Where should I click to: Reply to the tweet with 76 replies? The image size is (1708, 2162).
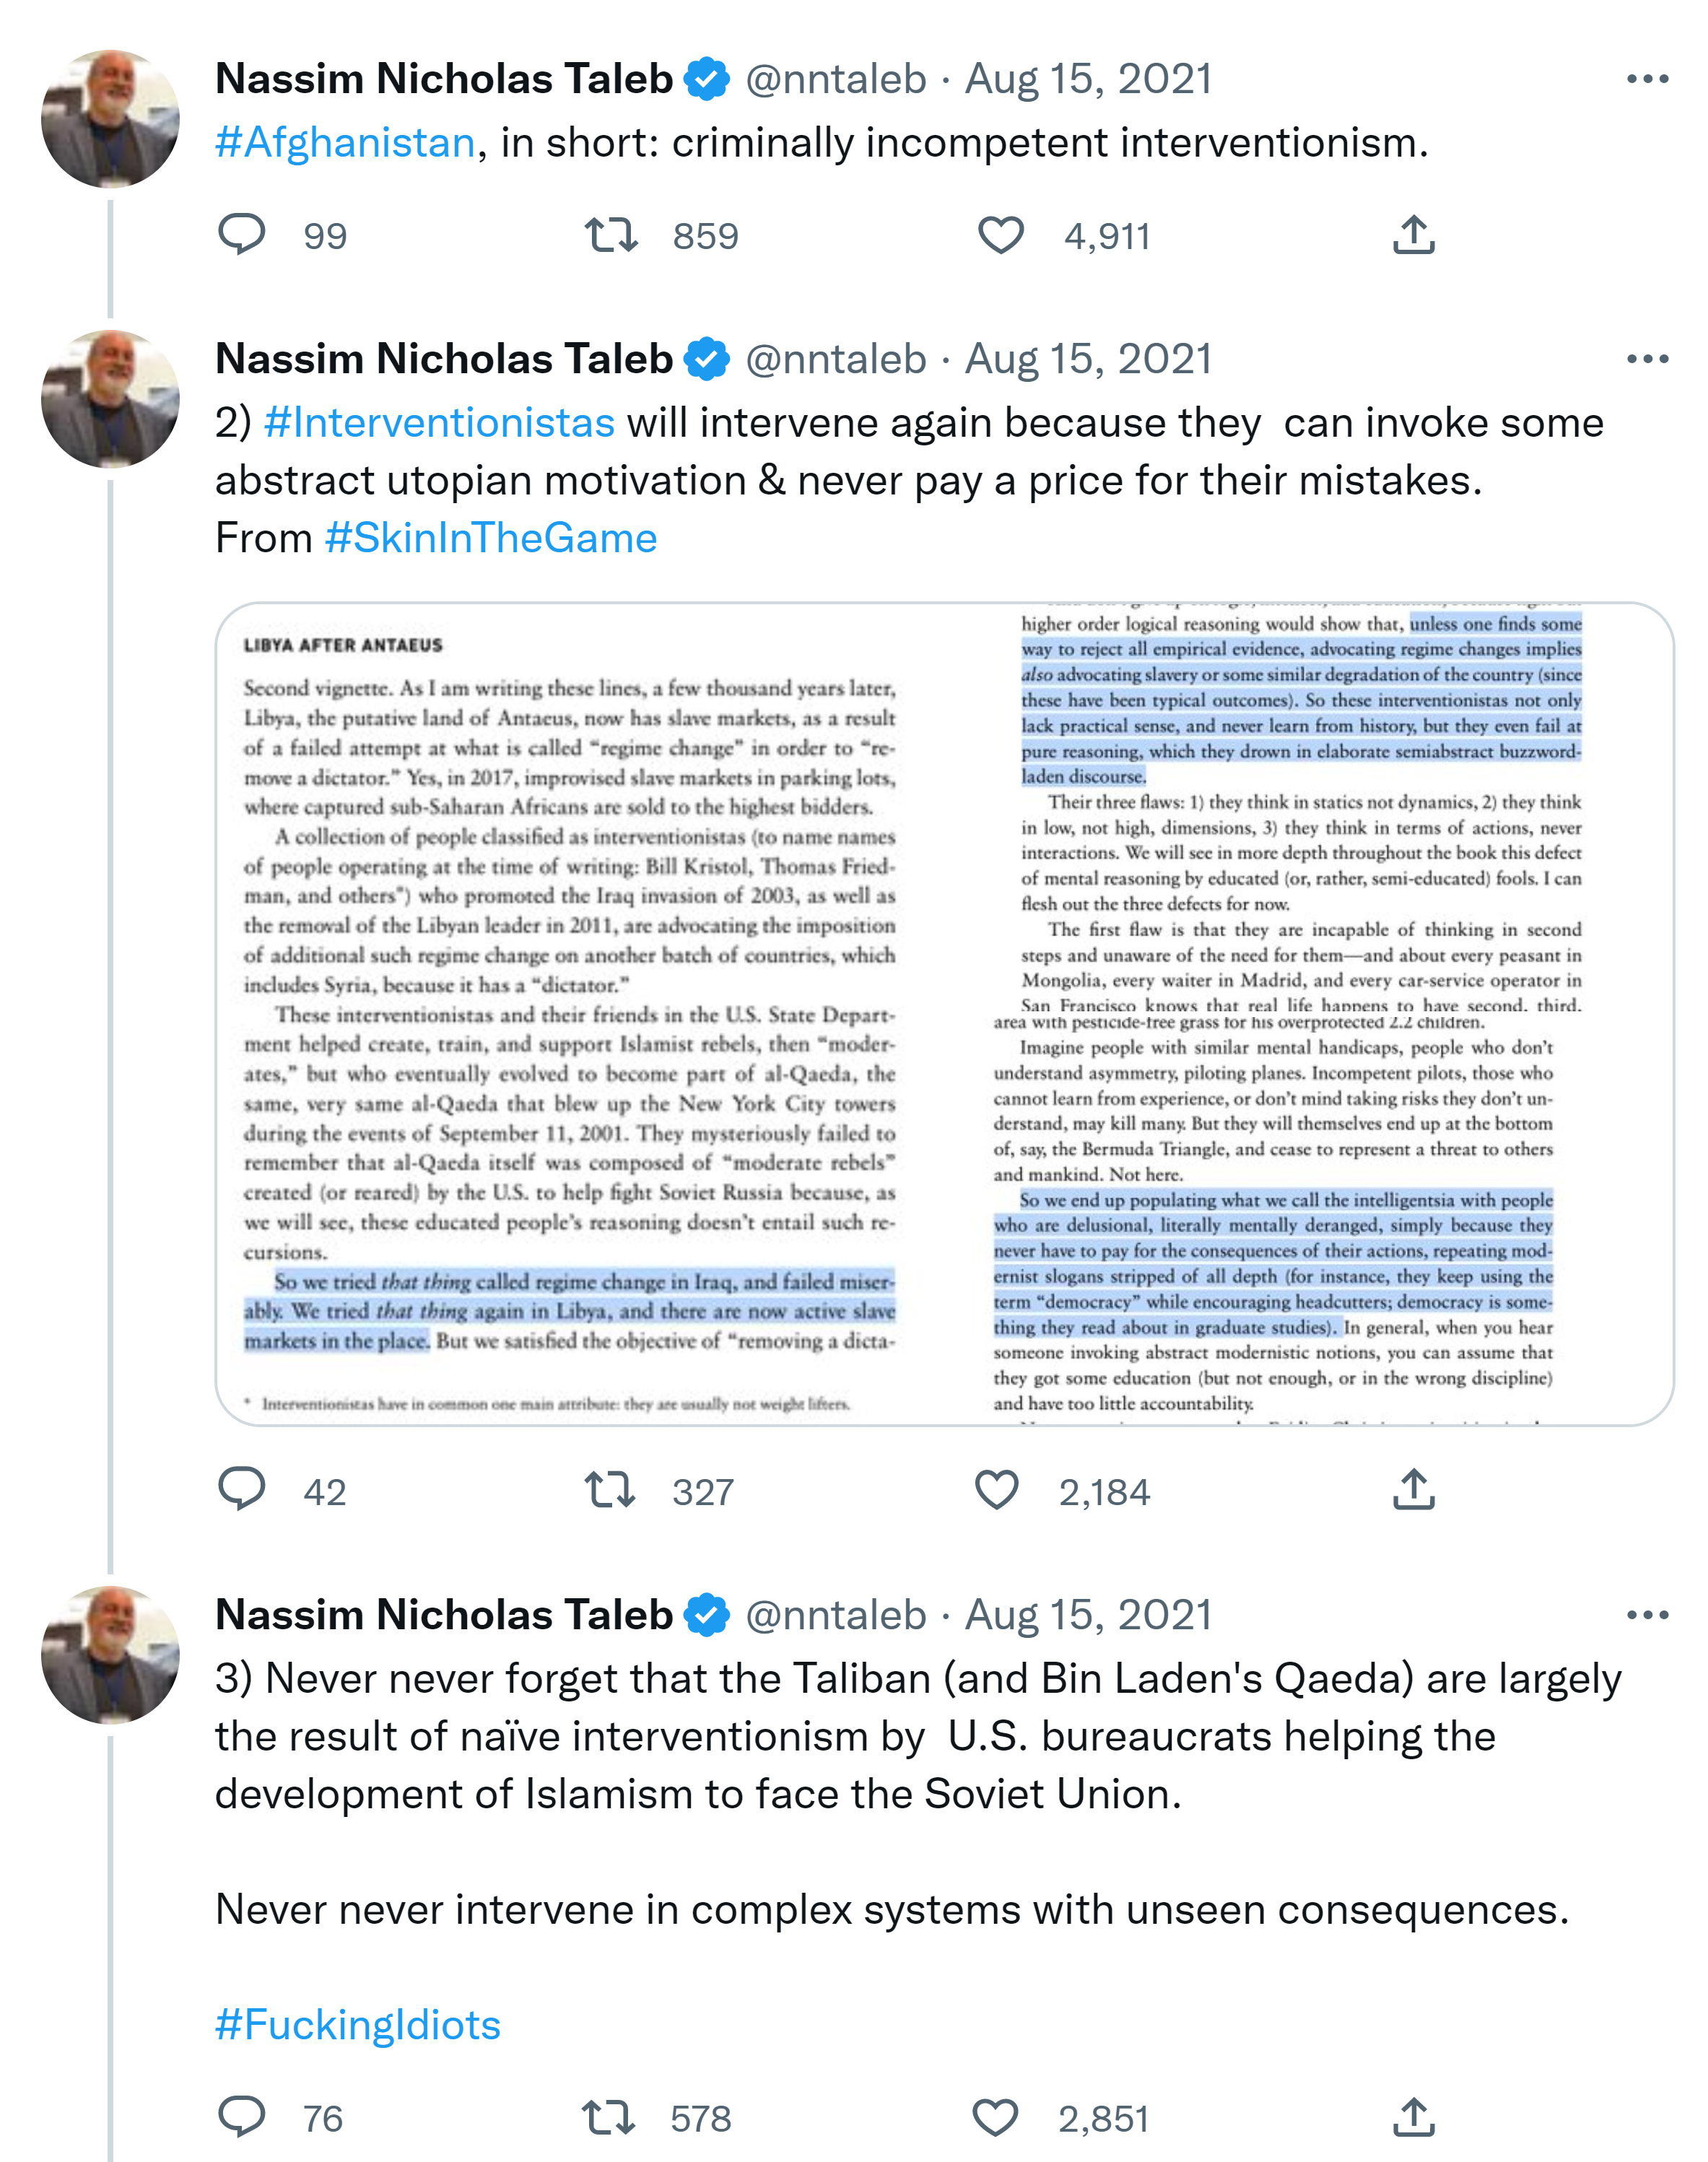241,2117
